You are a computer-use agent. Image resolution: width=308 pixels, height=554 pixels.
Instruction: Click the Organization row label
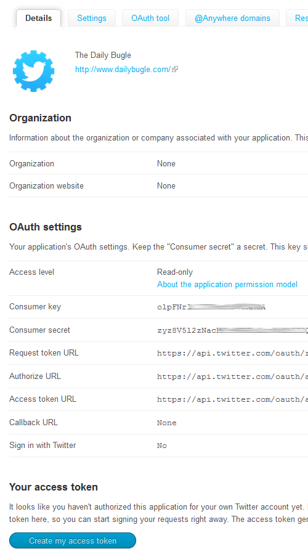tap(31, 163)
